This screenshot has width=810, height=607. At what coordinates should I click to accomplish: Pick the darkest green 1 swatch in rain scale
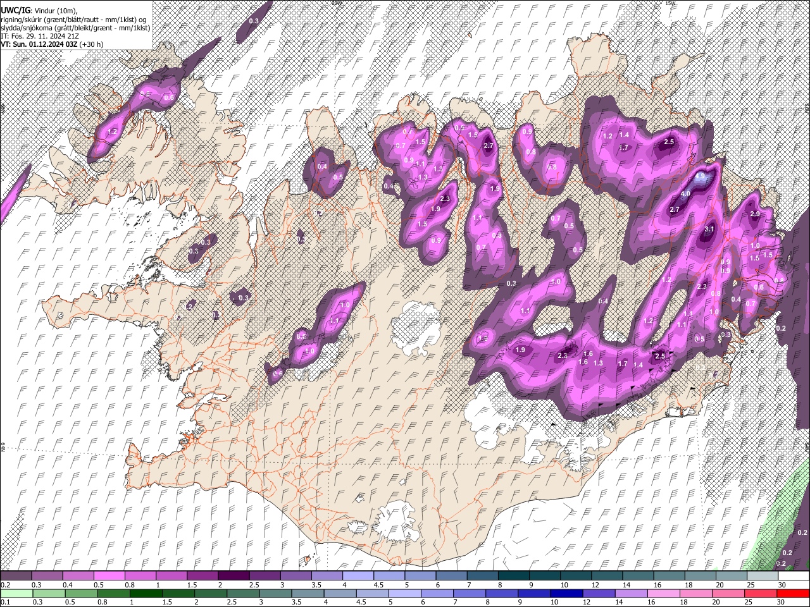coord(146,593)
